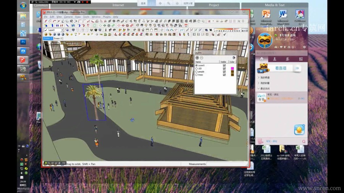
Task: Open Microsoft PowerPoint desktop shortcut
Action: click(x=266, y=17)
